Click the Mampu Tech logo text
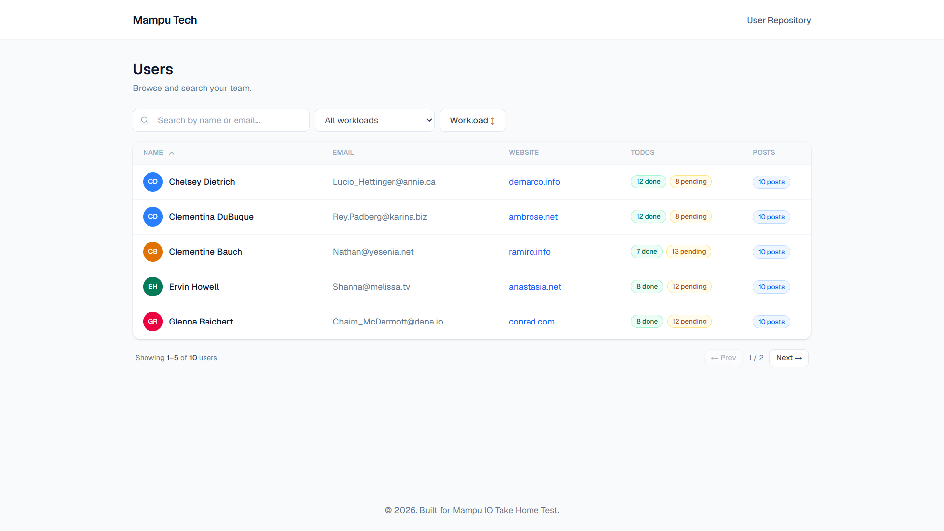944x531 pixels. [165, 20]
